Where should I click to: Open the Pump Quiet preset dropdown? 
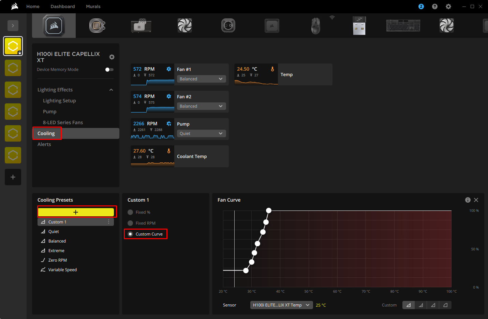click(x=202, y=133)
